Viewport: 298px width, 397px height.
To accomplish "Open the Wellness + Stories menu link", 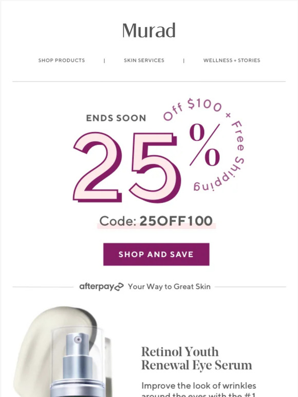I will click(x=232, y=60).
